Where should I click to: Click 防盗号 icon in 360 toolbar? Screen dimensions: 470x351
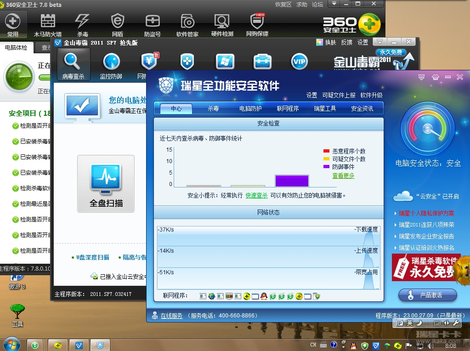(x=153, y=25)
